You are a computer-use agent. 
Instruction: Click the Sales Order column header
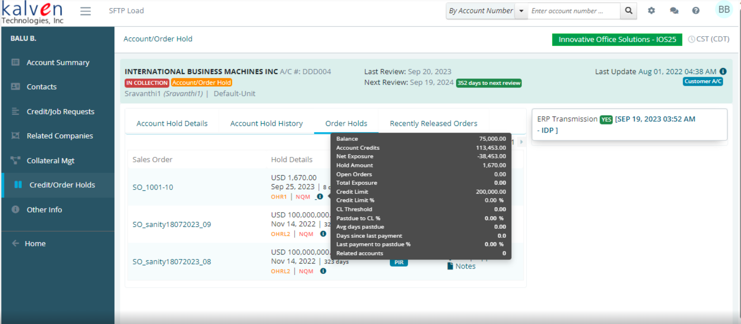click(x=152, y=159)
